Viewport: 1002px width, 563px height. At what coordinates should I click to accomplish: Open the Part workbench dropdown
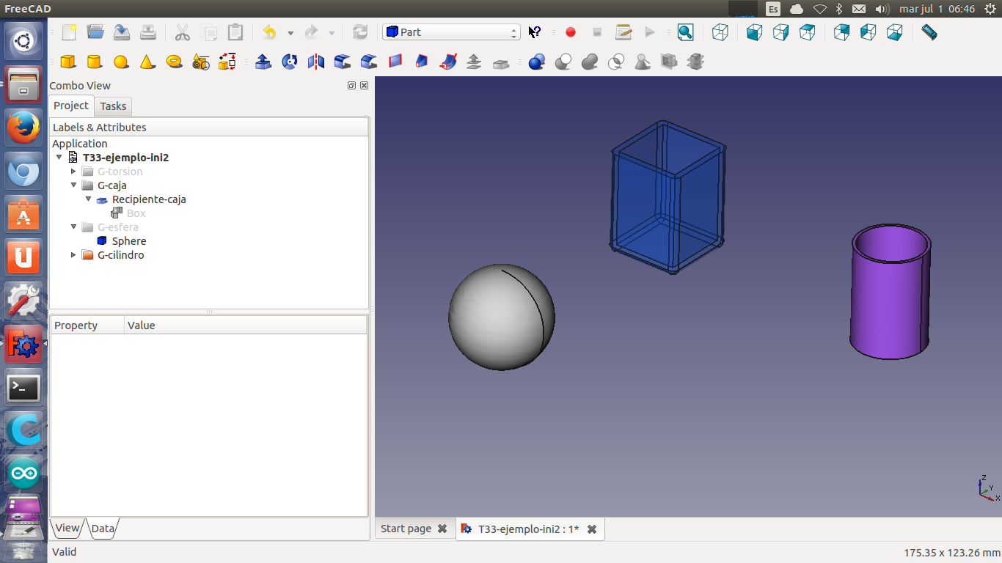[451, 32]
